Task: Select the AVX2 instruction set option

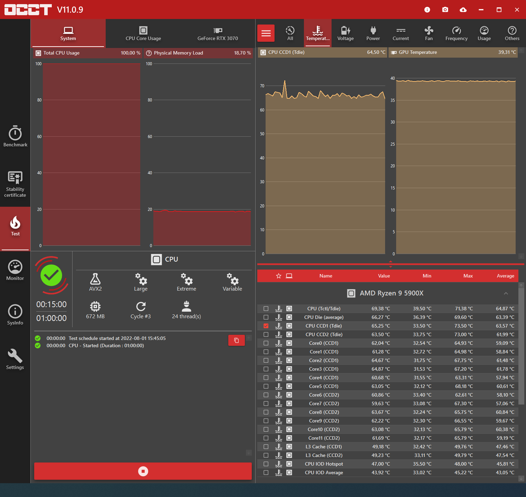Action: (95, 282)
